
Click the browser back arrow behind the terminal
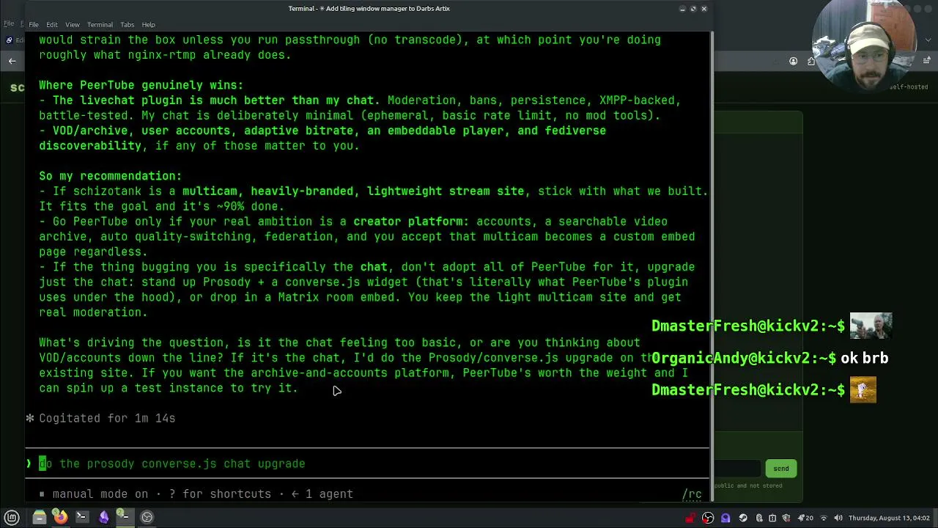[12, 61]
